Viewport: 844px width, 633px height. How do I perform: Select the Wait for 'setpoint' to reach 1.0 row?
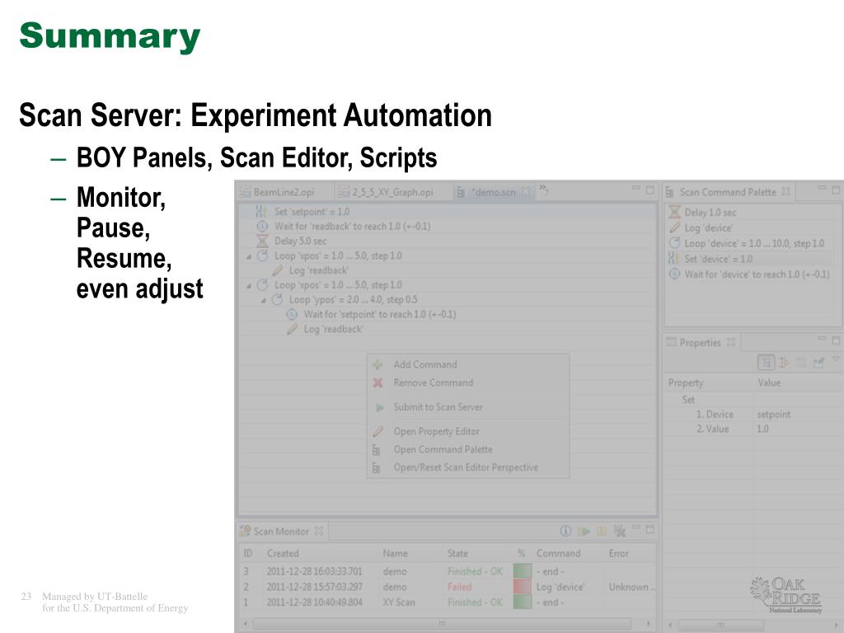(x=448, y=314)
